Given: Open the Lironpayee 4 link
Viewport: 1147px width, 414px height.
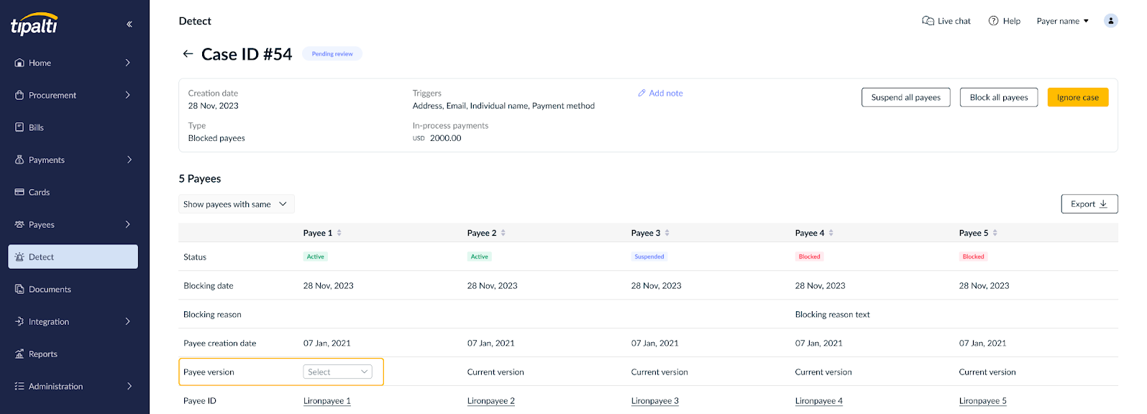Looking at the screenshot, I should point(819,401).
